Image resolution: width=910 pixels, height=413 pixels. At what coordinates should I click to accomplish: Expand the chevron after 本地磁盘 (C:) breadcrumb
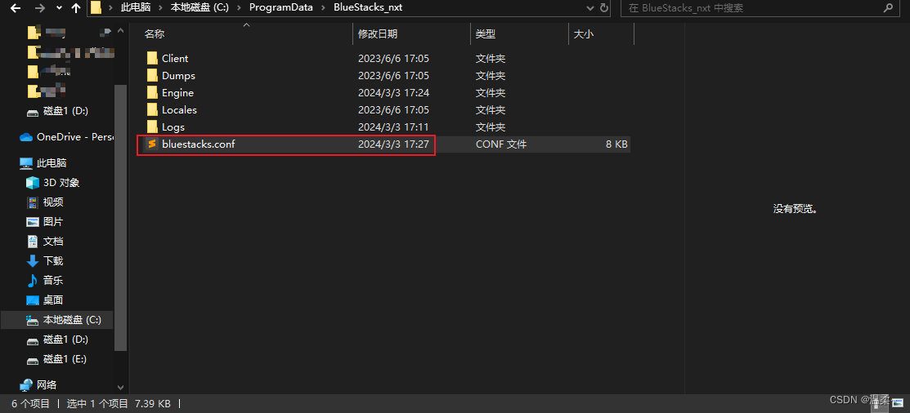tap(240, 8)
